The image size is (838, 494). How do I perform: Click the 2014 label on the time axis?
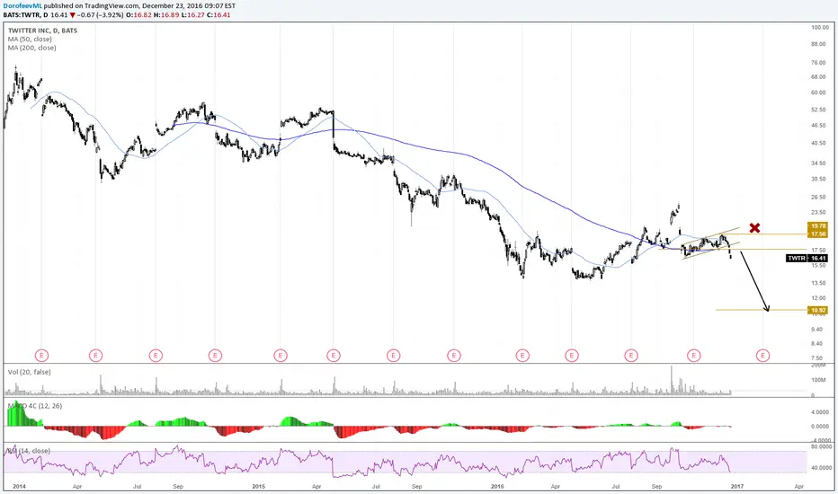point(19,487)
